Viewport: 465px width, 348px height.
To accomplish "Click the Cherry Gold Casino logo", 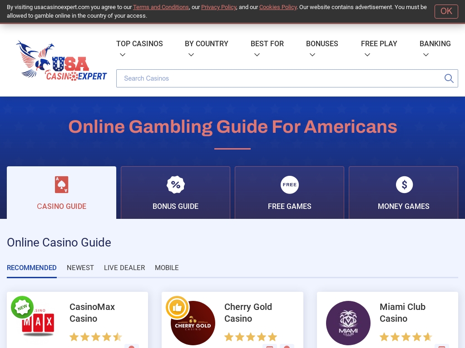I will [193, 323].
